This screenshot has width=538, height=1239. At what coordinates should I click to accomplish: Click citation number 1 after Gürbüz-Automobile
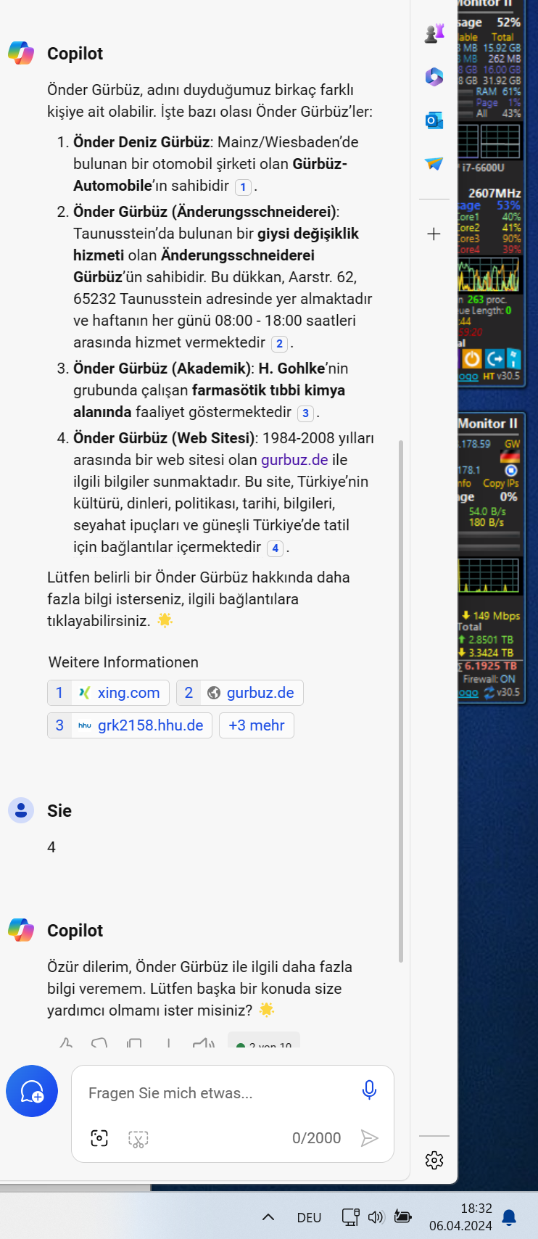(x=243, y=187)
